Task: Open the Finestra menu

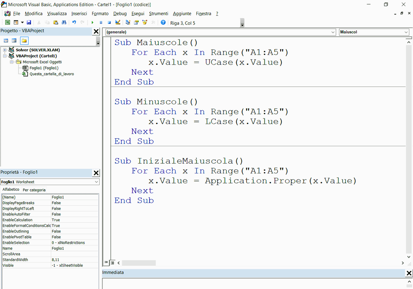Action: pyautogui.click(x=204, y=13)
